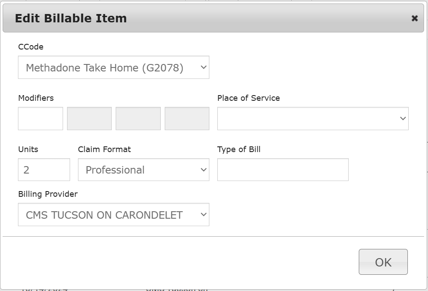Open the CCode dropdown showing Methadone Take Home
The width and height of the screenshot is (428, 291).
113,67
